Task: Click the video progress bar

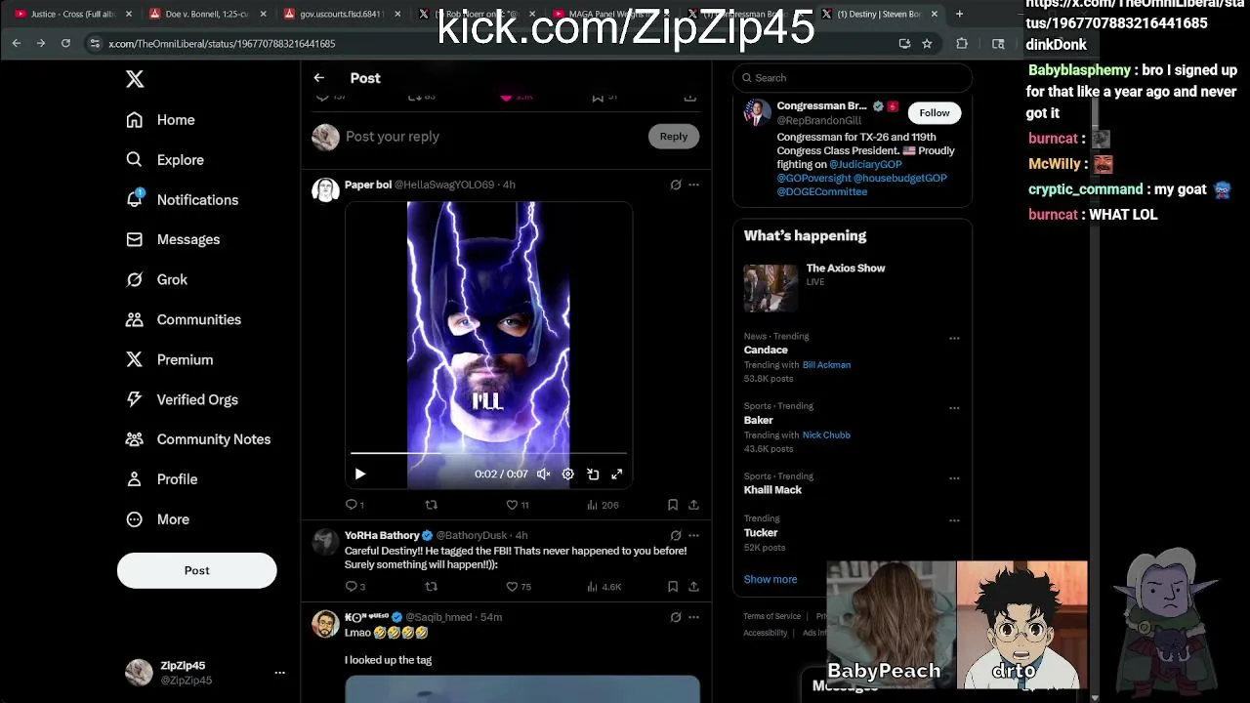Action: (x=488, y=453)
